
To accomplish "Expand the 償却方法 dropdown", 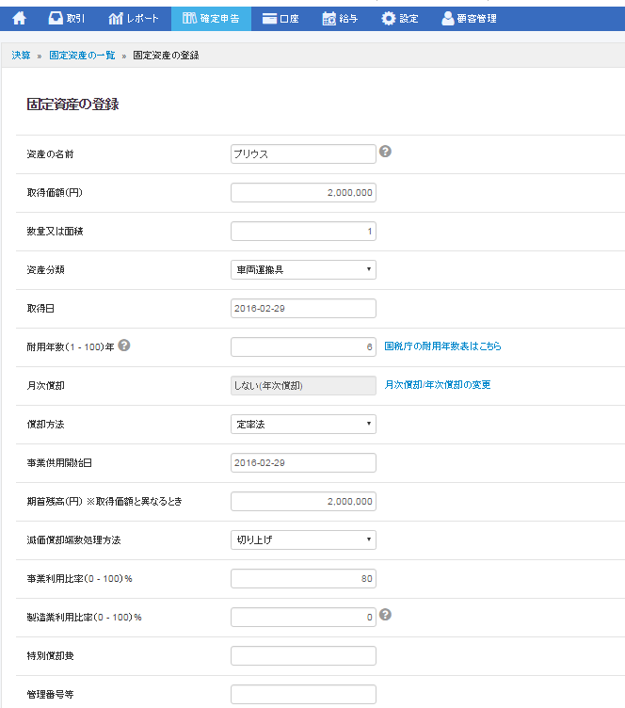I will [303, 424].
